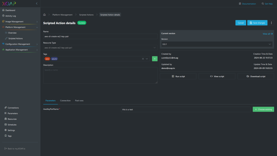277x156 pixels.
Task: Click the Name input field
Action: 100,37
